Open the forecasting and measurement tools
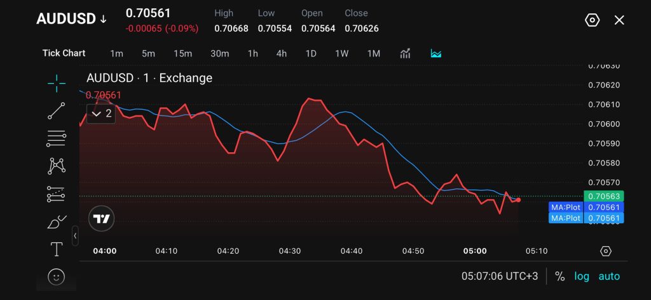 (x=57, y=194)
